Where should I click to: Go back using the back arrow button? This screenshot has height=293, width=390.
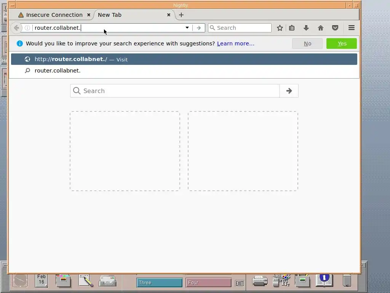tap(16, 27)
